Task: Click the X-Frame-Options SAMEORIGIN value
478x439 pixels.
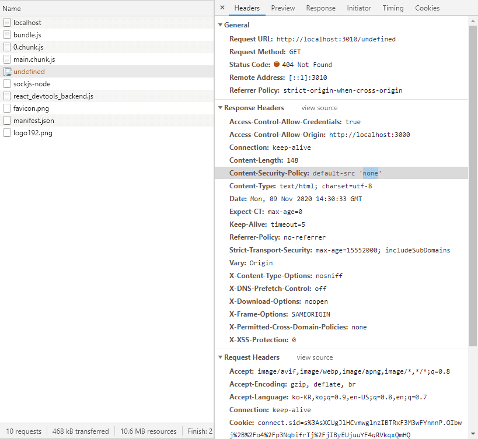Action: tap(310, 314)
